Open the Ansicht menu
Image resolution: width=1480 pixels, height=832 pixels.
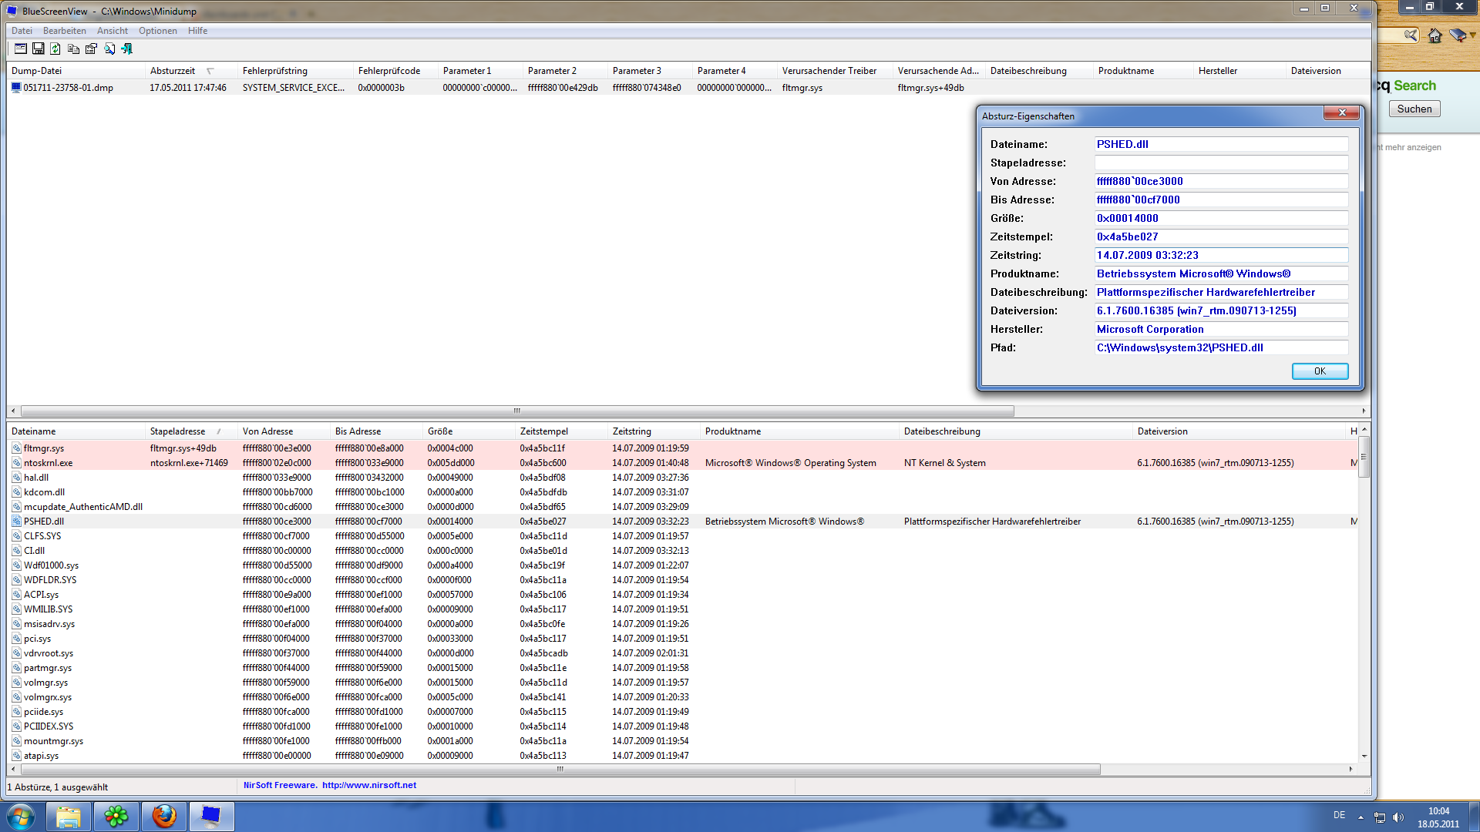[x=113, y=31]
